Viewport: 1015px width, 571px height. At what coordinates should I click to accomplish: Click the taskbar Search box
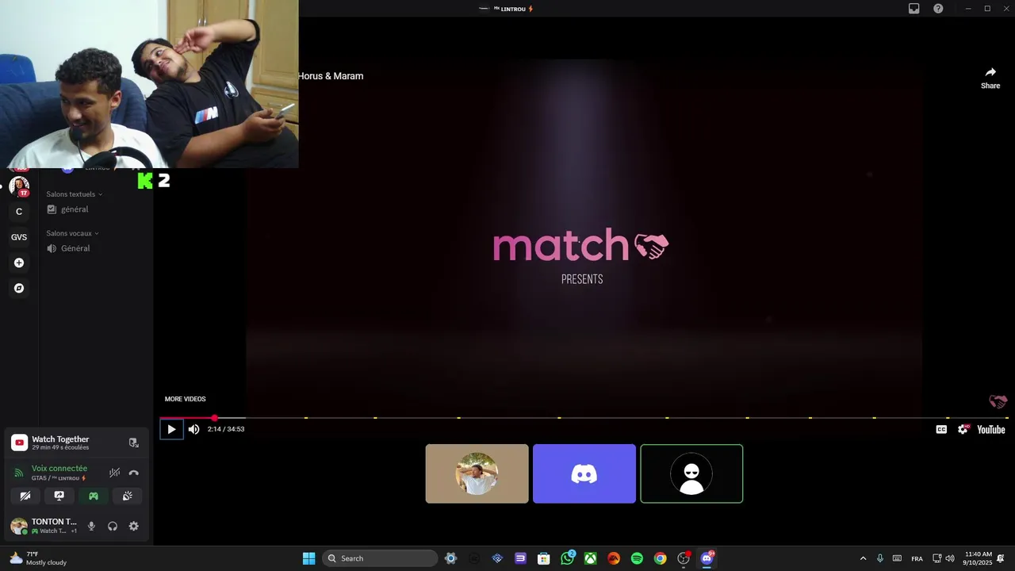point(381,558)
